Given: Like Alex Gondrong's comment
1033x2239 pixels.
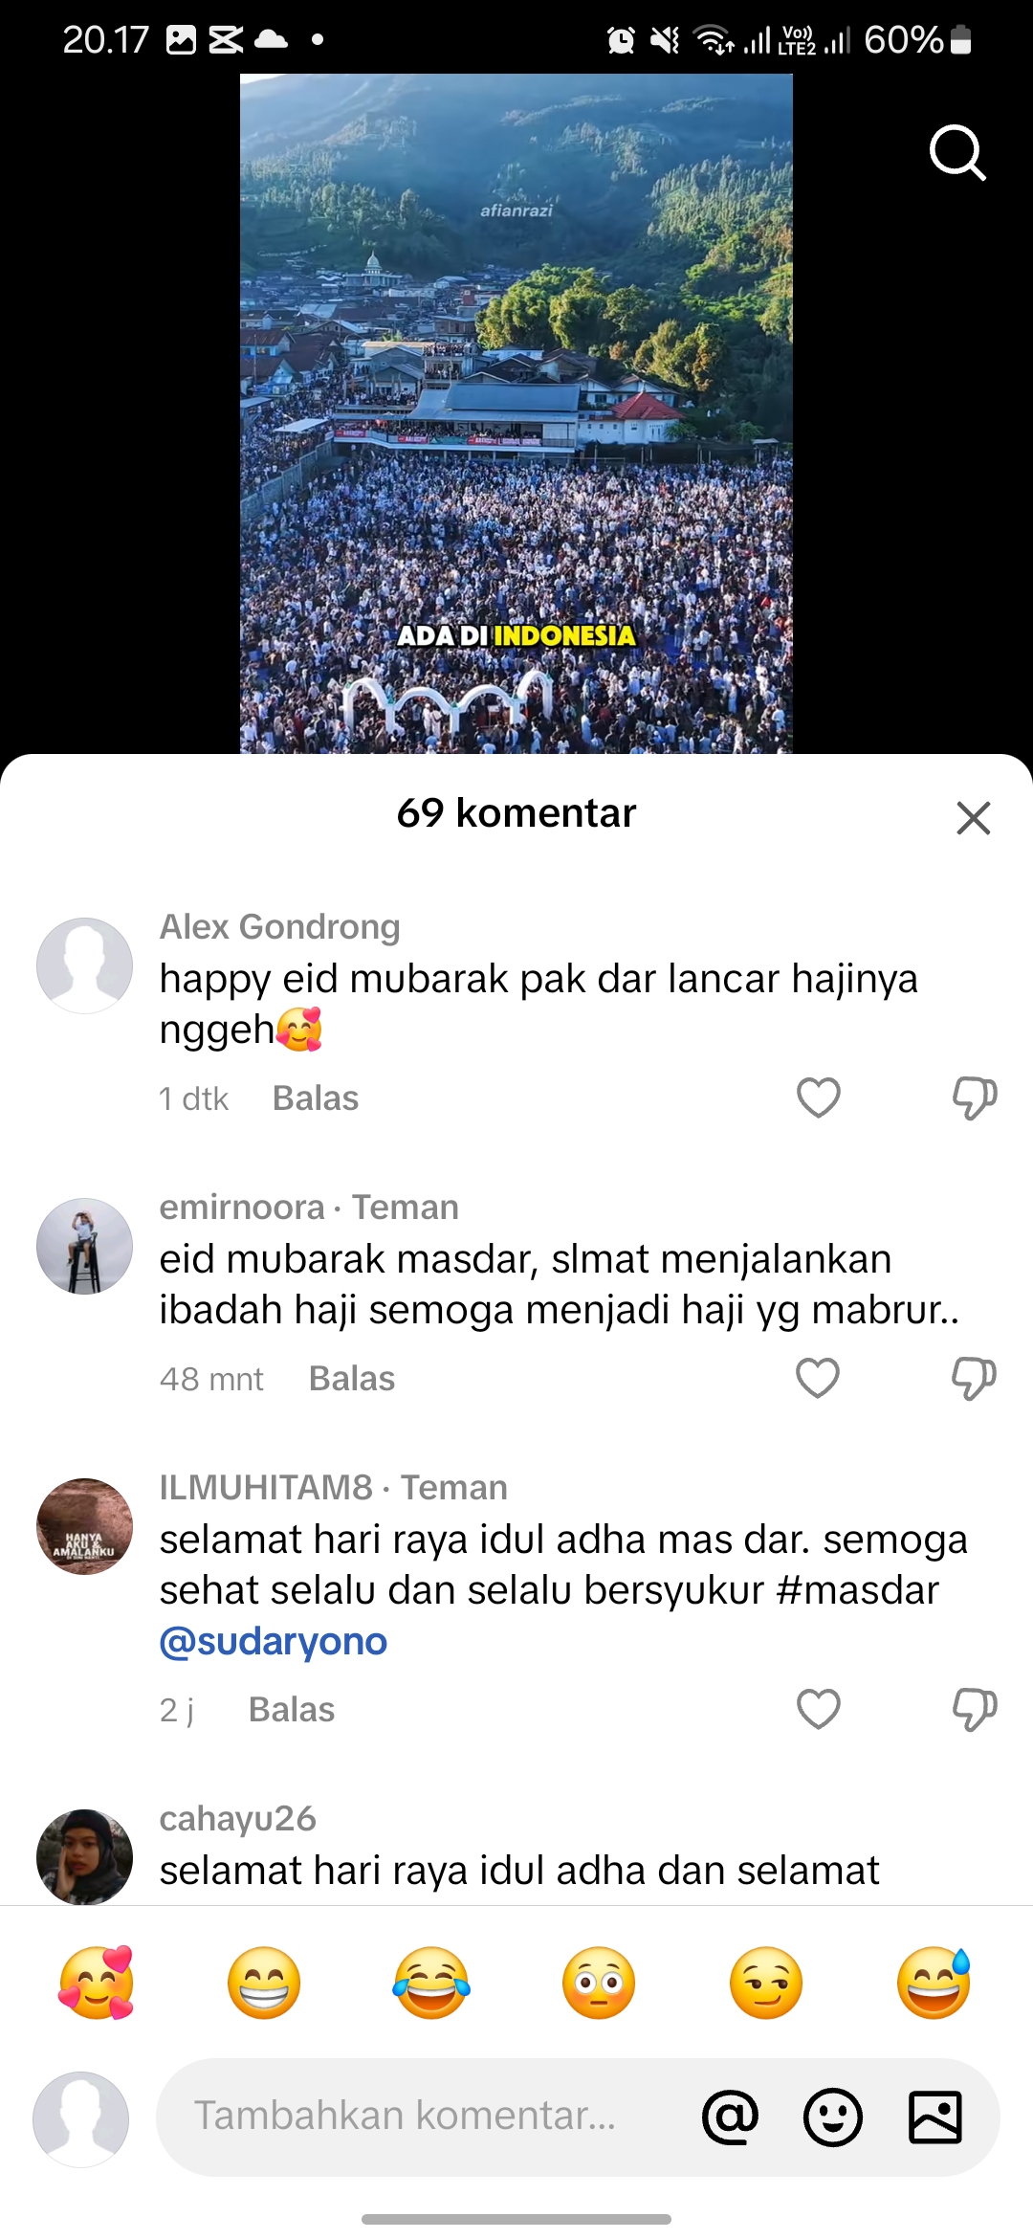Looking at the screenshot, I should click(x=819, y=1097).
